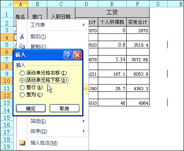Image resolution: width=184 pixels, height=151 pixels.
Task: Select 'Entire column (C)' radio option
Action: (x=22, y=95)
